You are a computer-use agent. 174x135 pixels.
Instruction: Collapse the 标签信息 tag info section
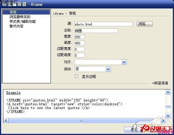click(160, 83)
